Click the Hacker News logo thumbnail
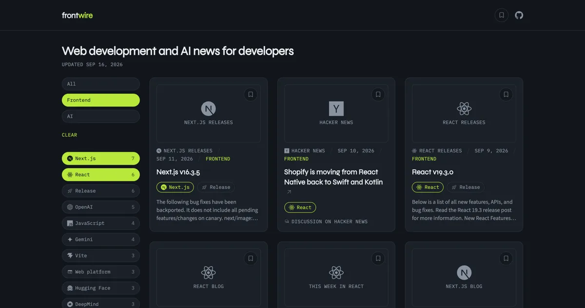The image size is (585, 308). [x=336, y=109]
